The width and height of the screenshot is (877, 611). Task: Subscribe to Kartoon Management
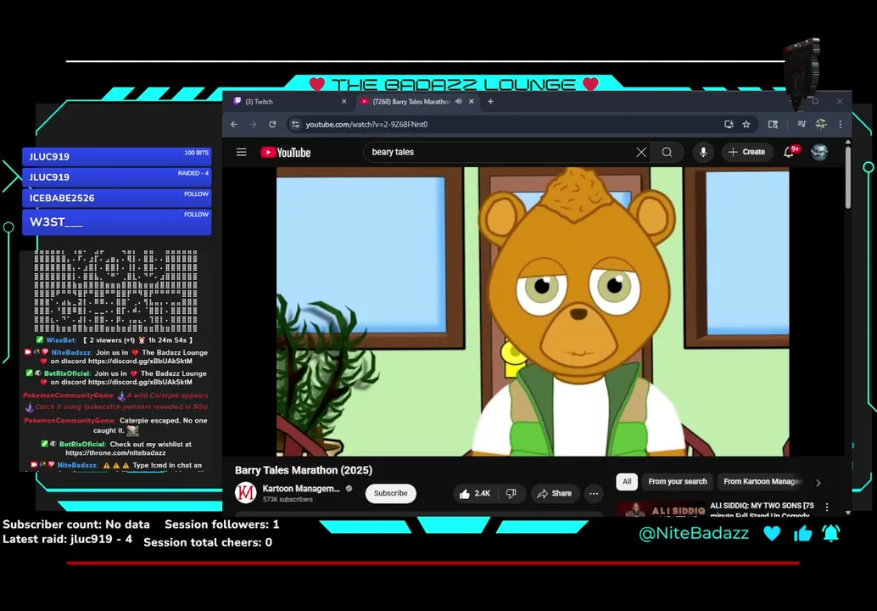point(390,493)
